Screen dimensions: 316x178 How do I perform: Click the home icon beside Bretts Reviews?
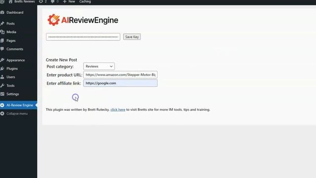(10, 1)
